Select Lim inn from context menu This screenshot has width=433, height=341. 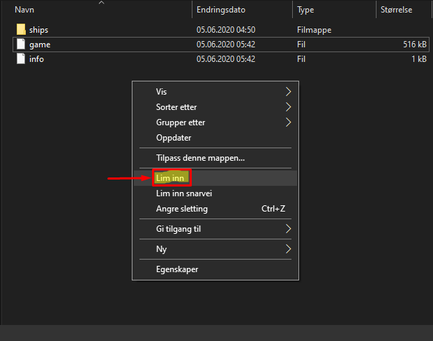(x=169, y=178)
